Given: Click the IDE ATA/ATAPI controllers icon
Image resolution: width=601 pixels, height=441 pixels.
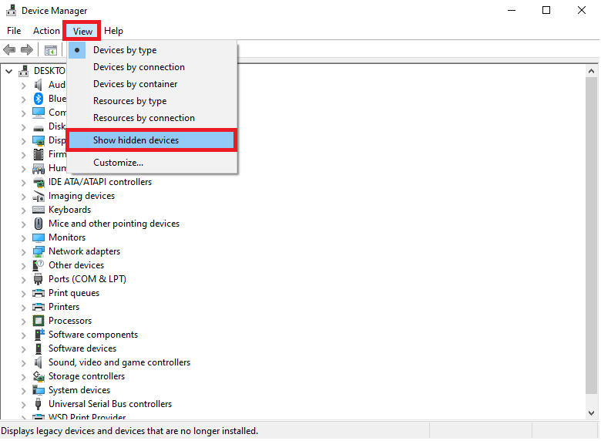Looking at the screenshot, I should [39, 182].
